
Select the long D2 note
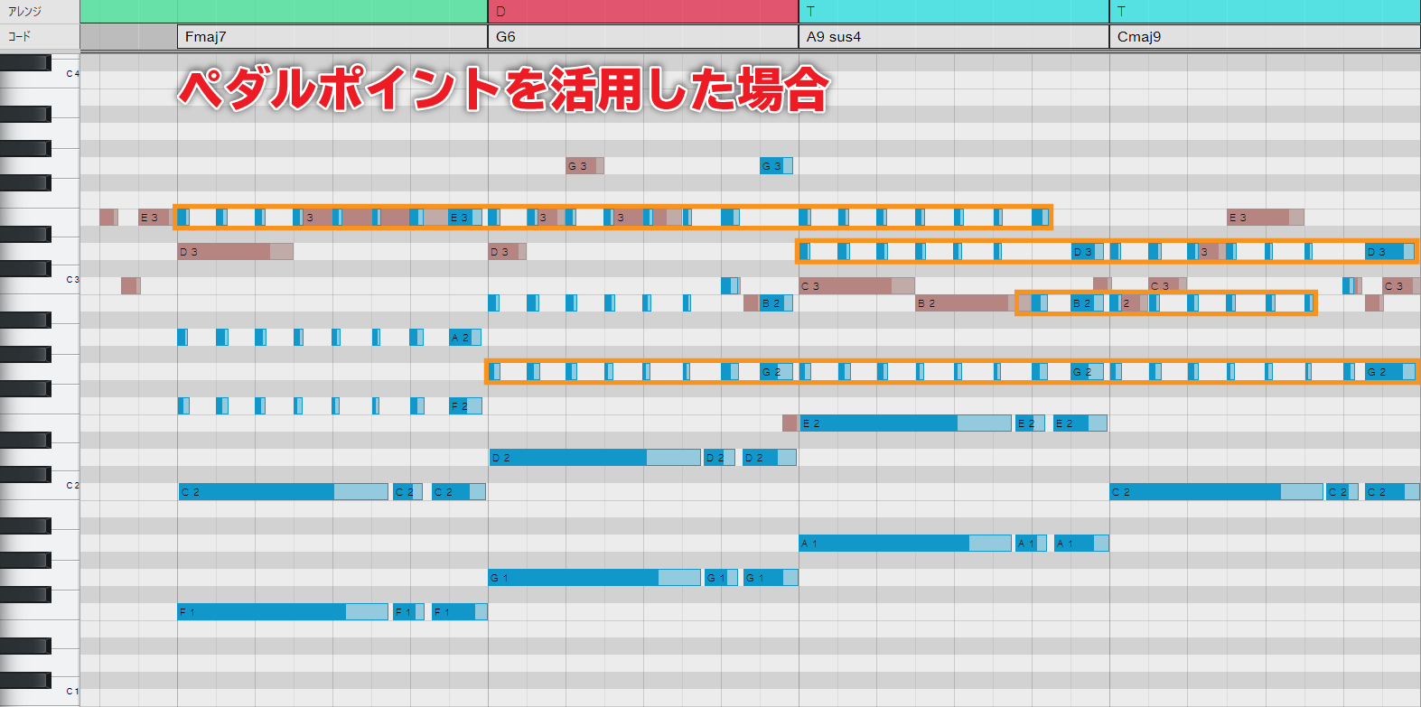click(x=594, y=458)
